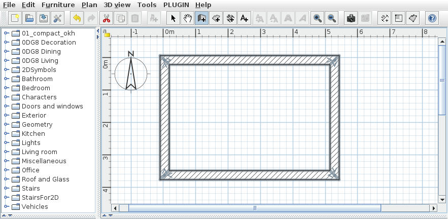
Task: Expand the Vehicles category
Action: click(6, 206)
